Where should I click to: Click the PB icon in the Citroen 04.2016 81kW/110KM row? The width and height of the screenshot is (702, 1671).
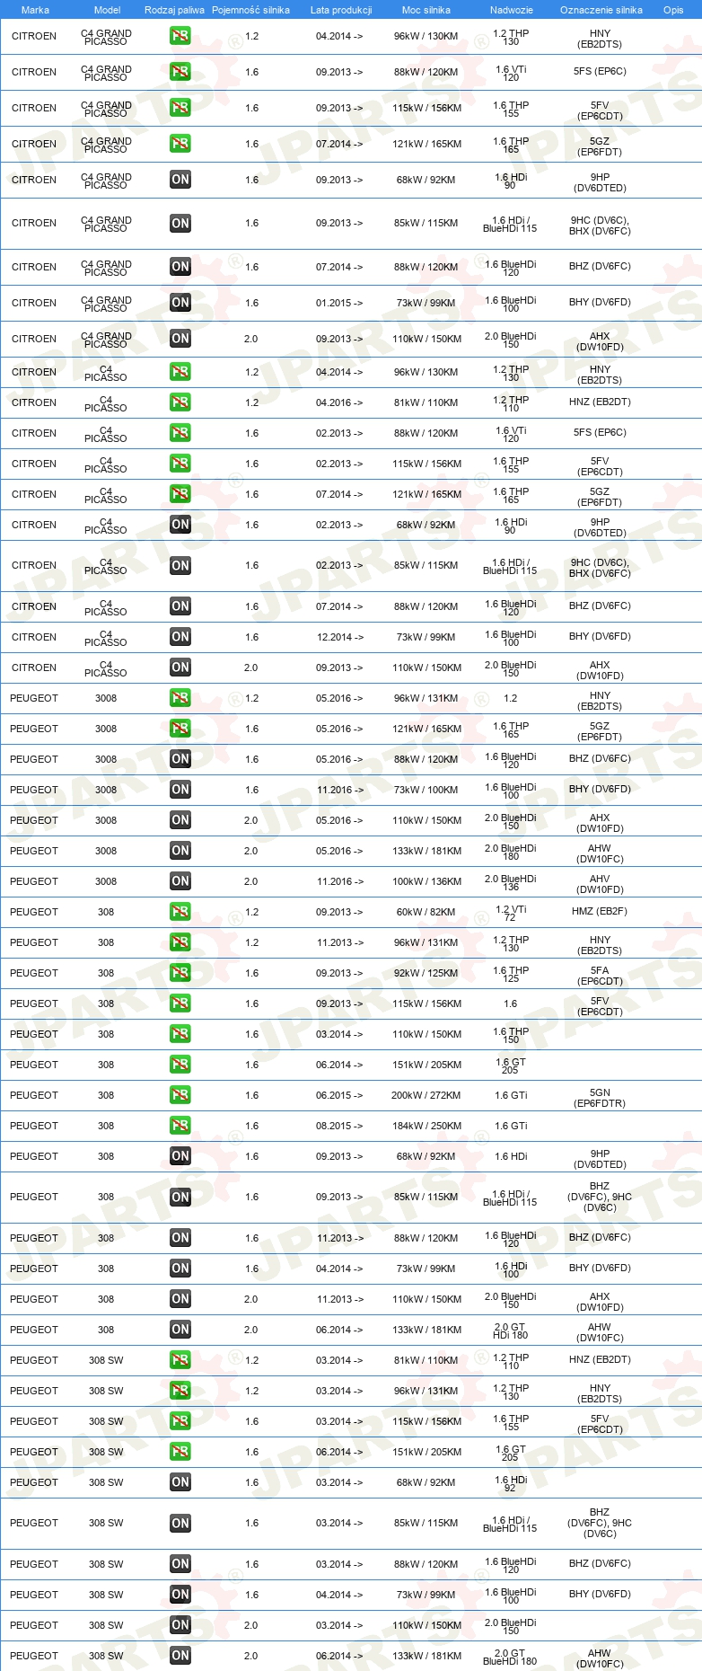point(180,402)
